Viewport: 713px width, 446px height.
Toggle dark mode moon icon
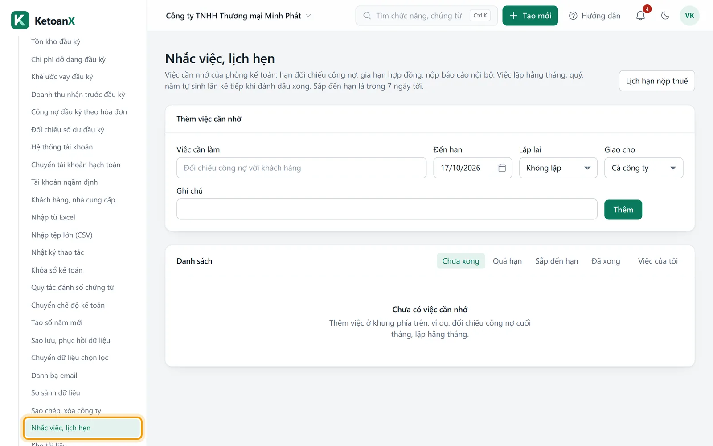665,16
